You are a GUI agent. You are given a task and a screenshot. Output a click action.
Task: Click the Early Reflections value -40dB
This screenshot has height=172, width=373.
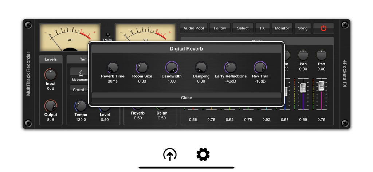(x=231, y=81)
